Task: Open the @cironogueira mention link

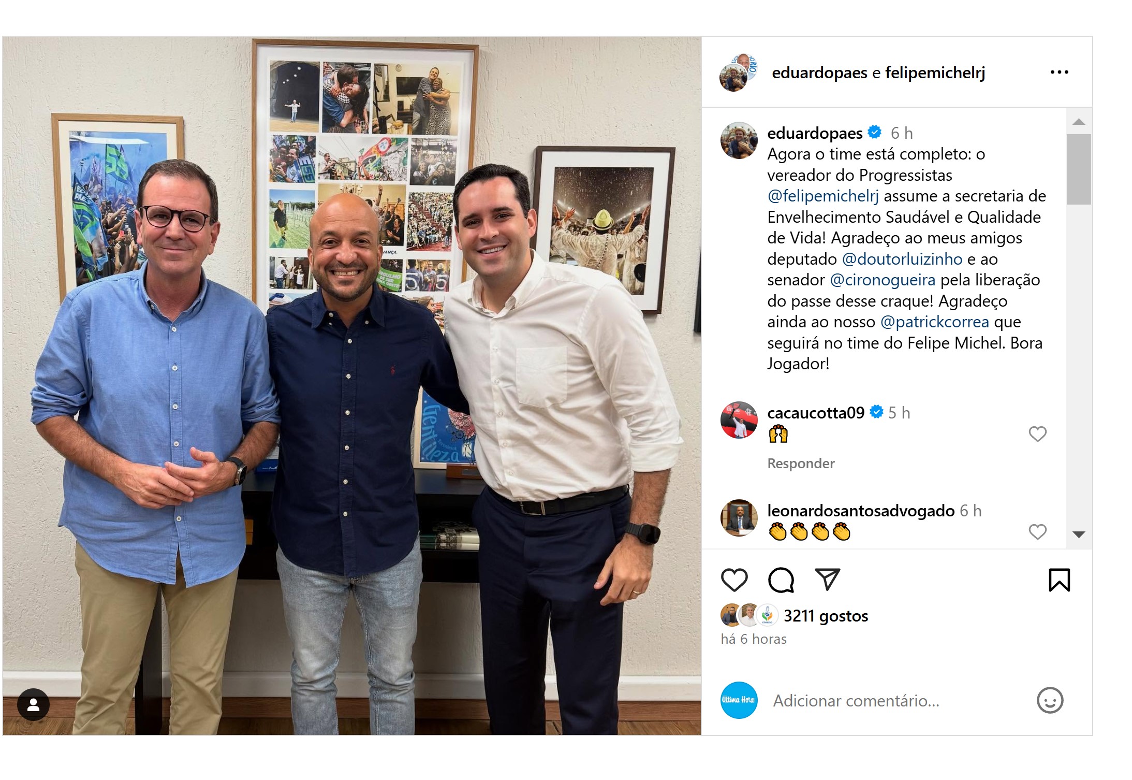Action: tap(883, 280)
